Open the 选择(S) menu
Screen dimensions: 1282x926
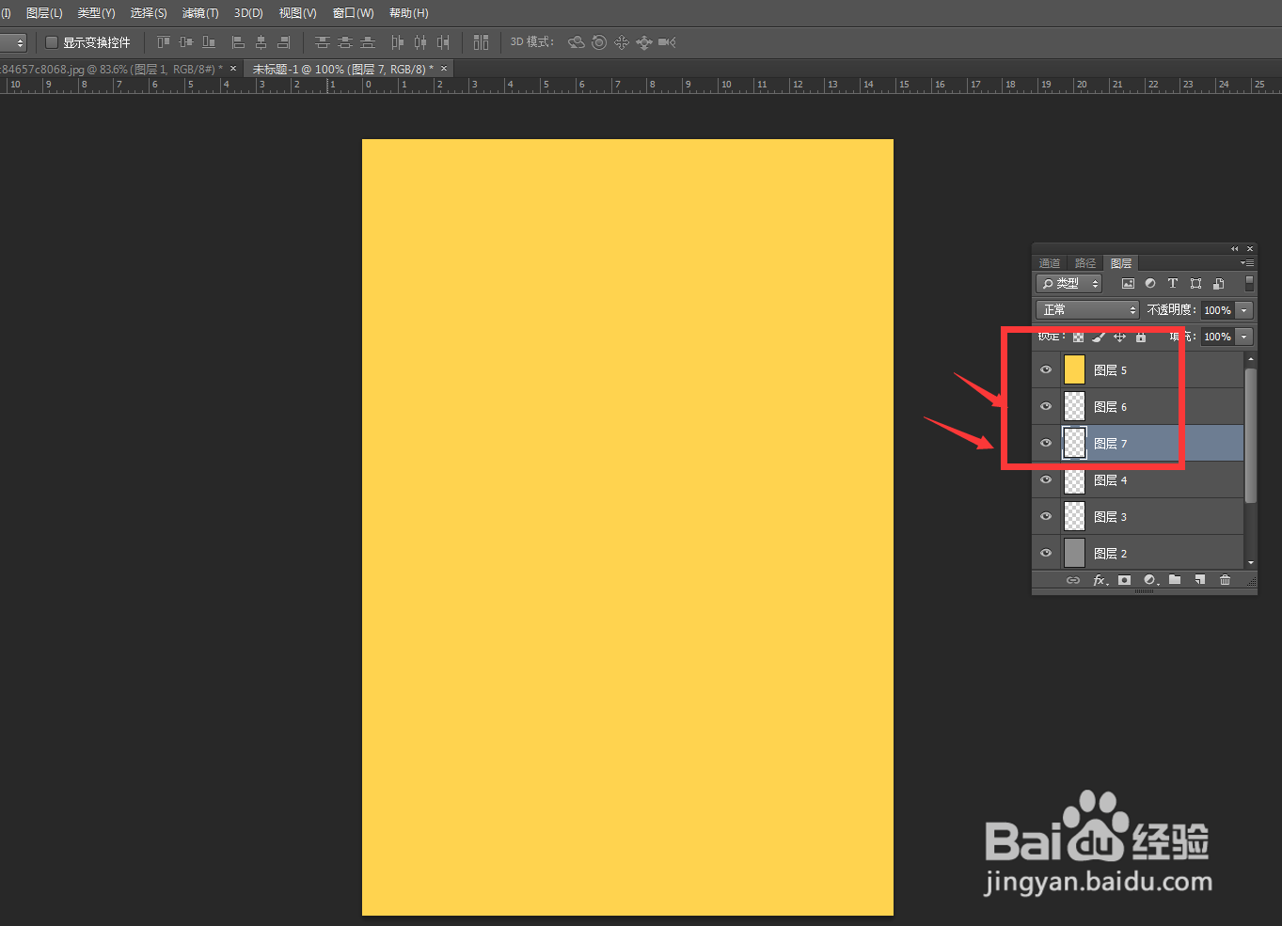149,13
